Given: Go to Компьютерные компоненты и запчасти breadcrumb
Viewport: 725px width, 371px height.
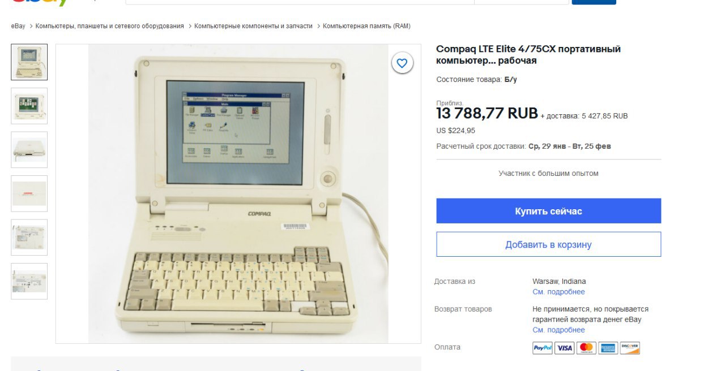Looking at the screenshot, I should (253, 26).
